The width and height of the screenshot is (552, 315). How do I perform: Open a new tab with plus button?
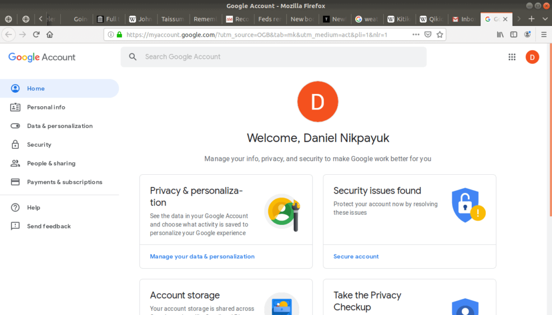click(x=532, y=19)
